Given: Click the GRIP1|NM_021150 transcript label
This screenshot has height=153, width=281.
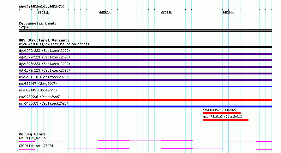Looking at the screenshot, I should (x=33, y=138).
